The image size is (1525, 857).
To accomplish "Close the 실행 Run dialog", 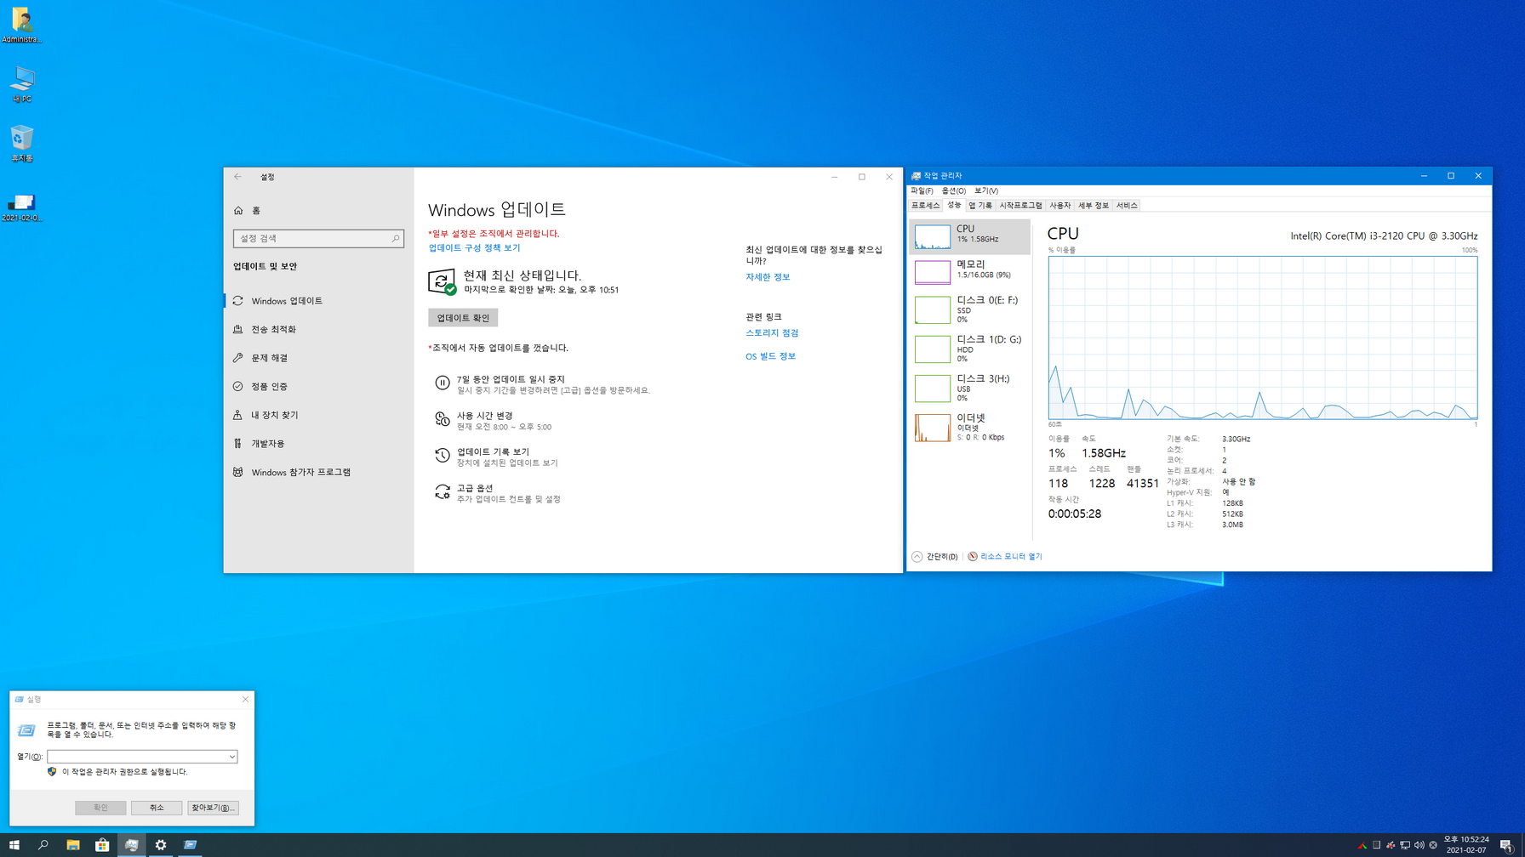I will [x=245, y=699].
